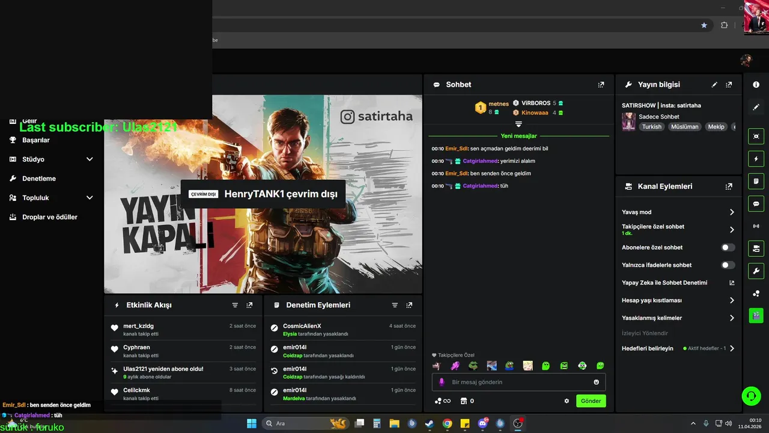Open the info icon in right sidebar
The width and height of the screenshot is (769, 433).
756,85
